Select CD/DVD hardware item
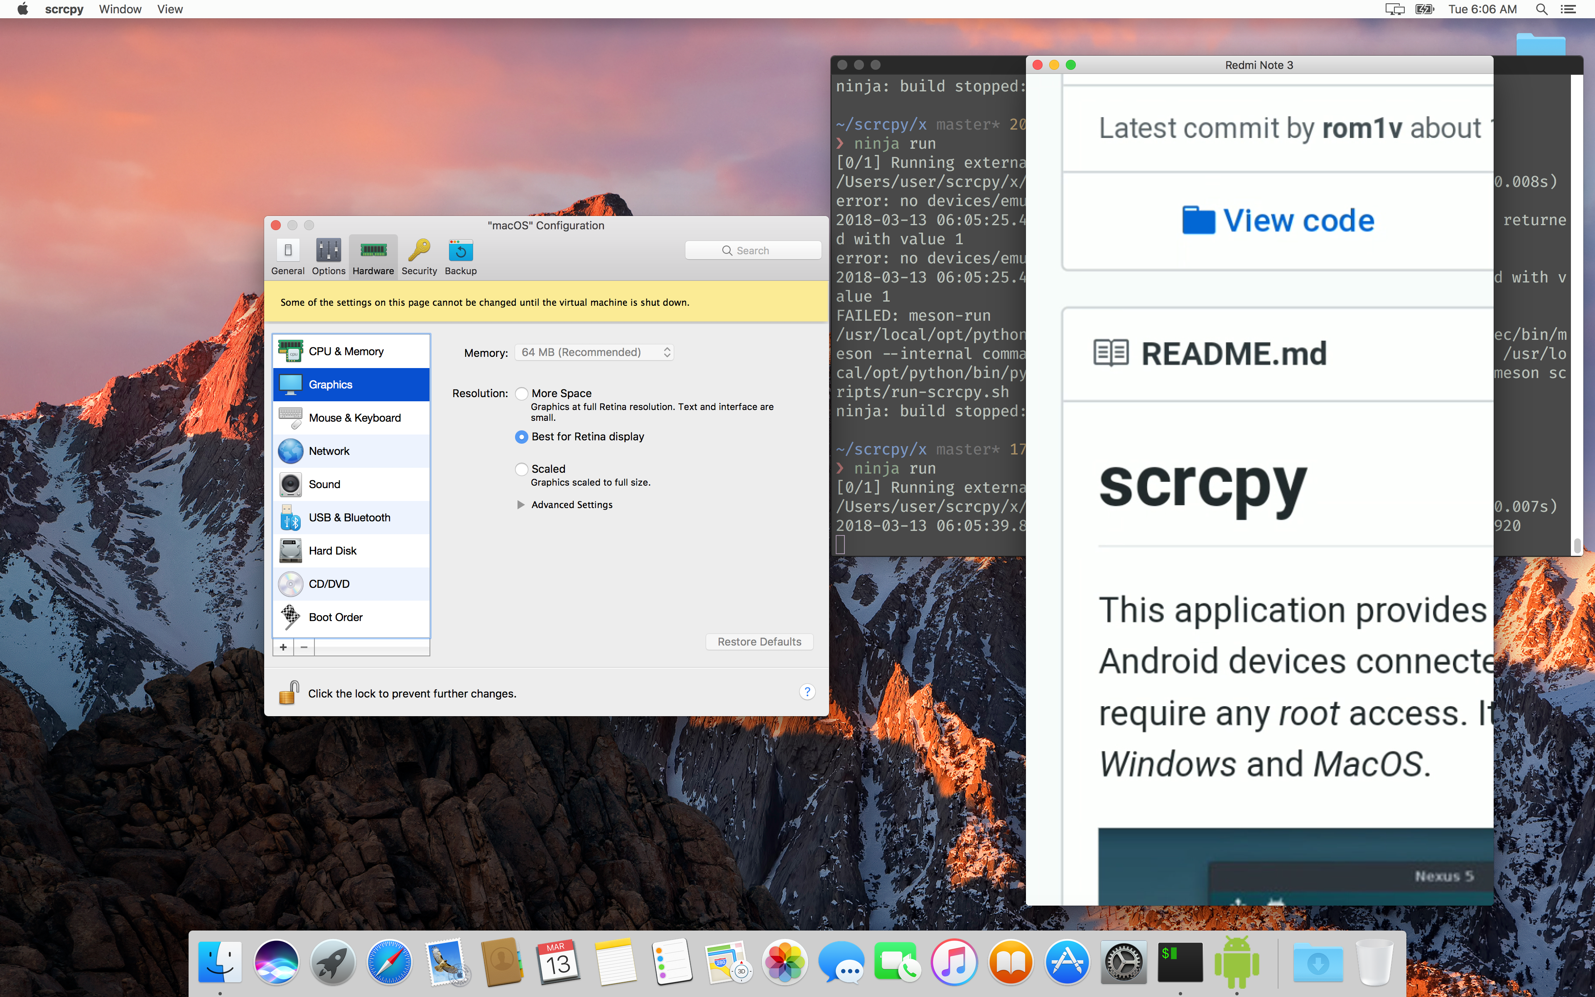Viewport: 1595px width, 997px height. point(351,584)
